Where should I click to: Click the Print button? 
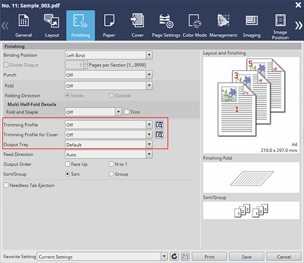tap(209, 257)
